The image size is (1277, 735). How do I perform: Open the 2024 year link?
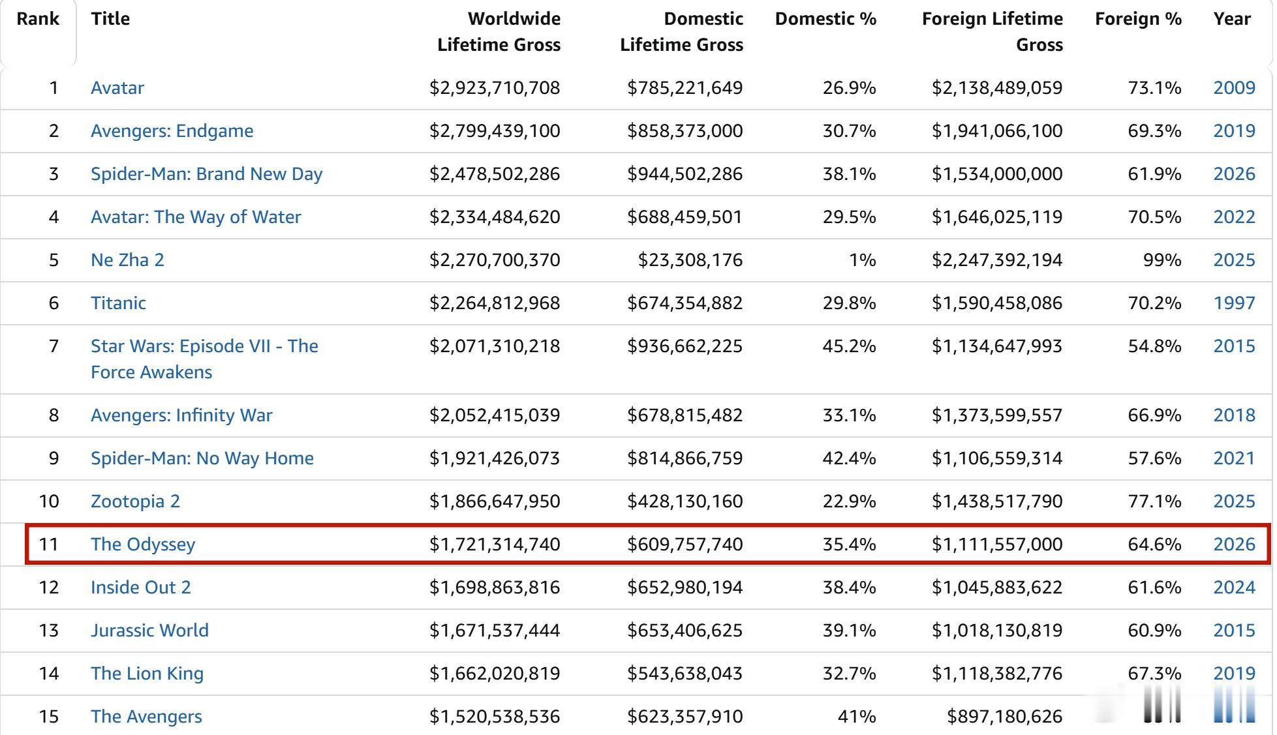click(x=1234, y=587)
